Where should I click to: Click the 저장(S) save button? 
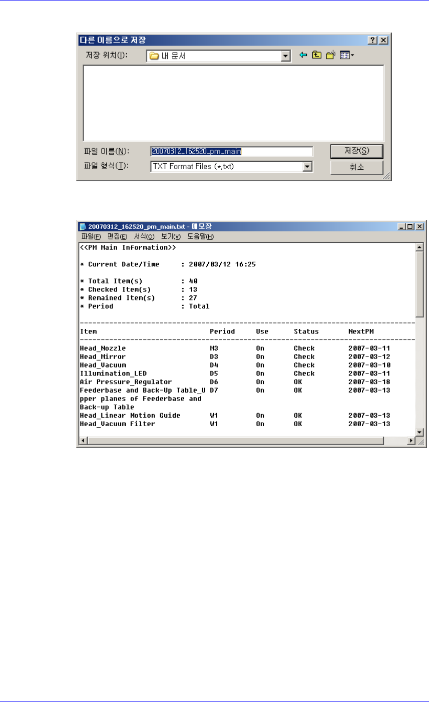pos(357,151)
